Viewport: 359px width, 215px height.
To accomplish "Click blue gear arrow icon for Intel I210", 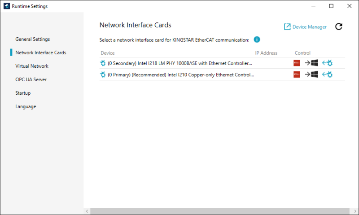I will [328, 75].
